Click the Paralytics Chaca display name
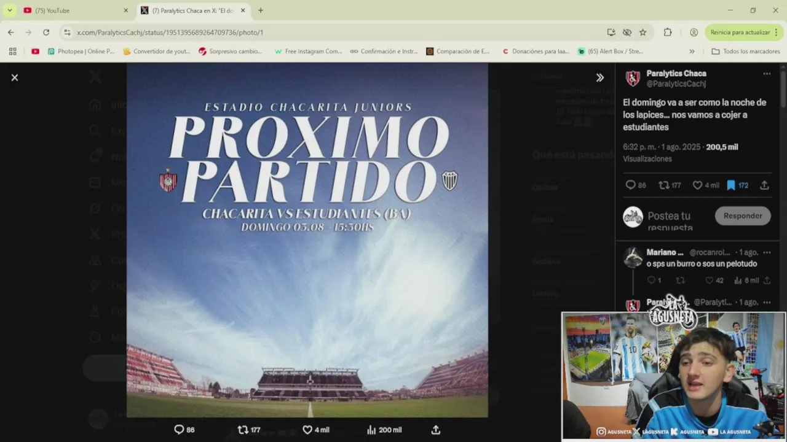 pyautogui.click(x=676, y=73)
